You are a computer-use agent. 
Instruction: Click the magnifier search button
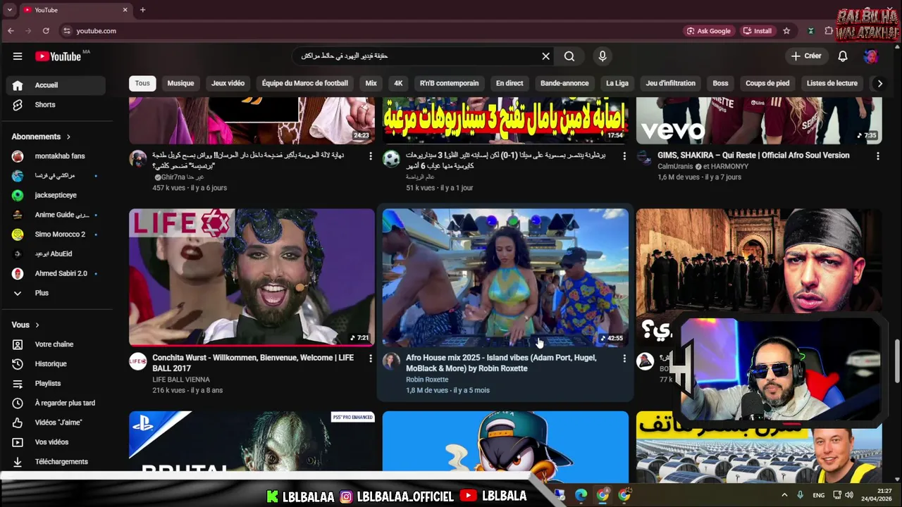point(569,56)
